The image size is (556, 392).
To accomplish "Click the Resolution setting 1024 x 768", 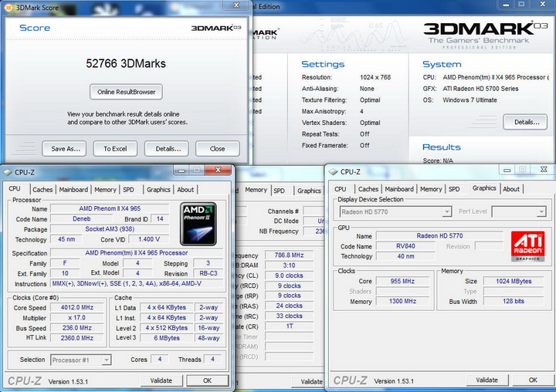I will coord(375,77).
